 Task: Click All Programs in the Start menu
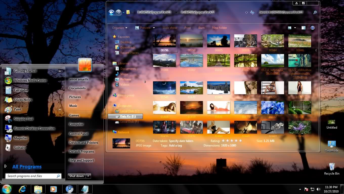click(27, 166)
